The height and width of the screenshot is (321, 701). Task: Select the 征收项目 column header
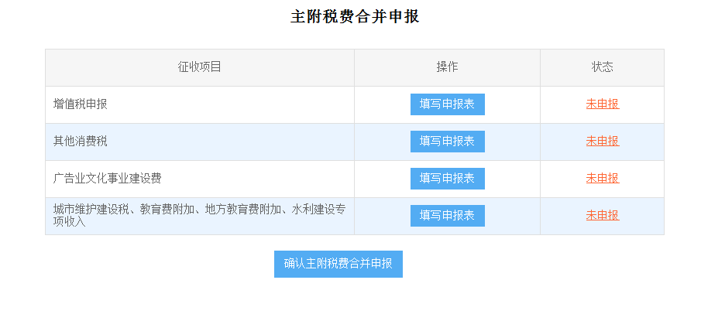coord(199,67)
